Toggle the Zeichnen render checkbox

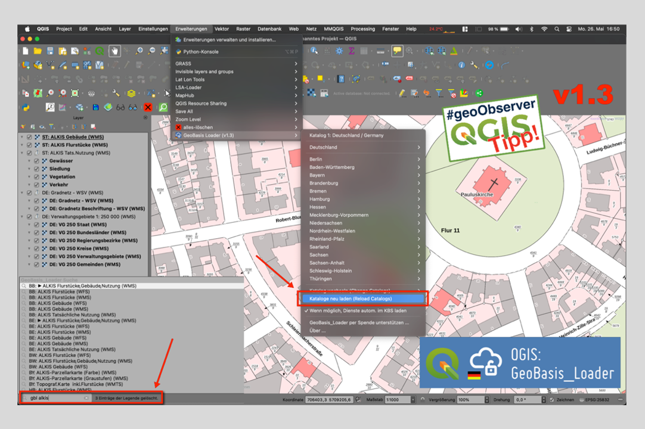click(x=552, y=399)
